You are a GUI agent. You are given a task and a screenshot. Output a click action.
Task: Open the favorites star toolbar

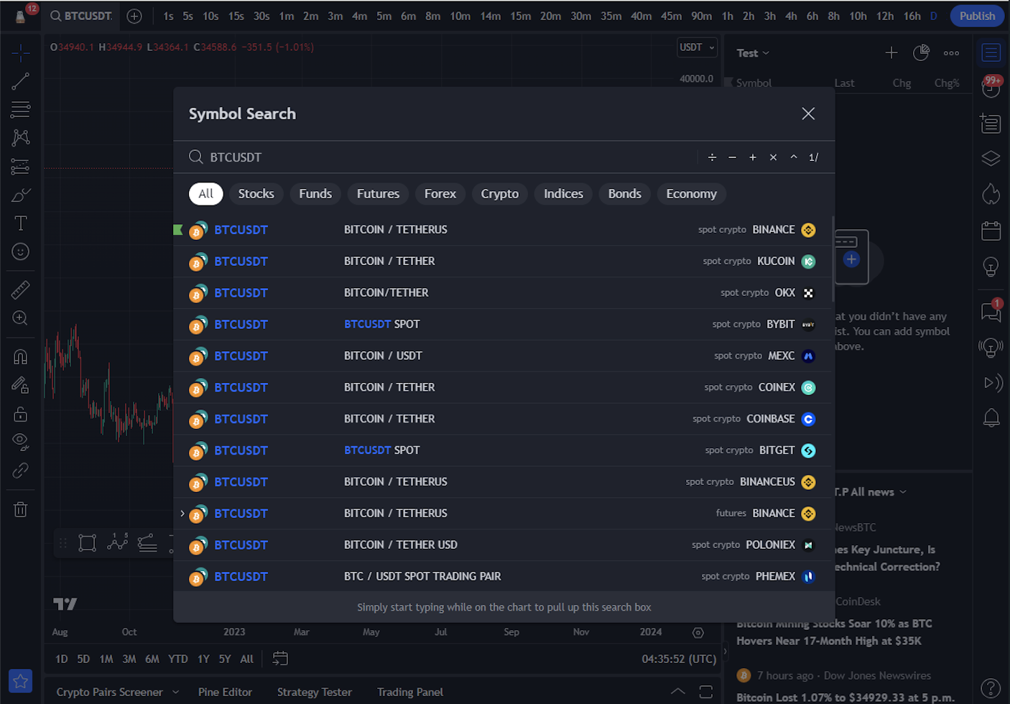pos(20,681)
